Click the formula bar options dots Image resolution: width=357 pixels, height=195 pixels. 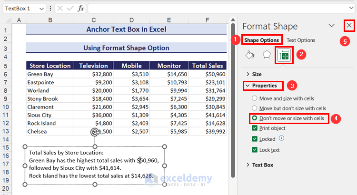pyautogui.click(x=50, y=9)
